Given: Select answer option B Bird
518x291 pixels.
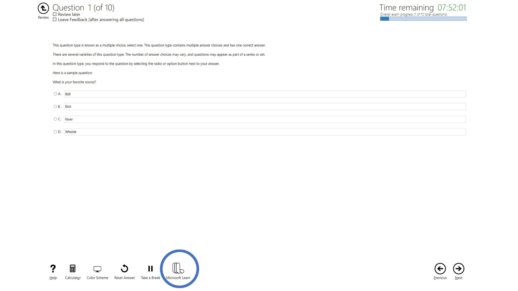Looking at the screenshot, I should point(55,106).
